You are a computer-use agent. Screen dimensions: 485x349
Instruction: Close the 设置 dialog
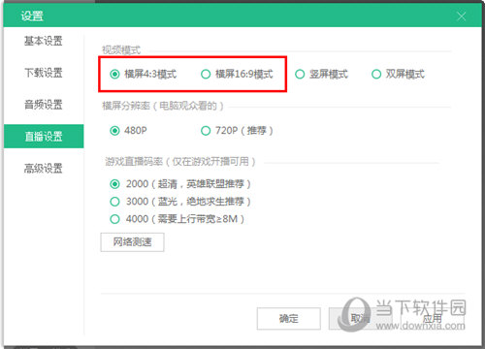(462, 16)
